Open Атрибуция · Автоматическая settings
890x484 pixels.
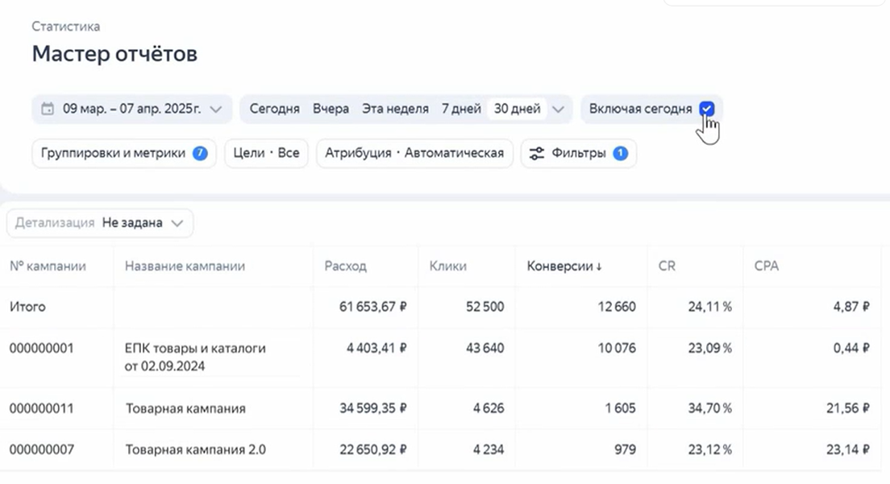click(x=414, y=153)
